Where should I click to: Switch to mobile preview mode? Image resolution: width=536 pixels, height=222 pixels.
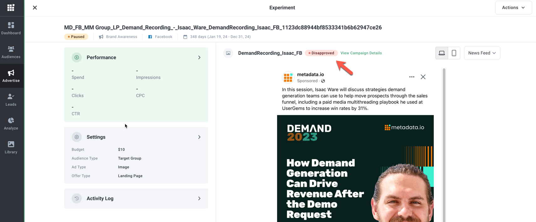454,53
